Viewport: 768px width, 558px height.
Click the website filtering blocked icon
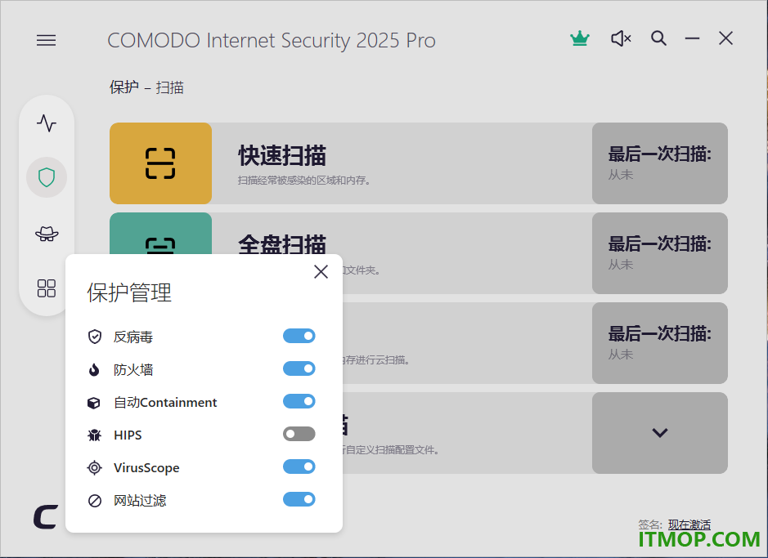tap(95, 501)
